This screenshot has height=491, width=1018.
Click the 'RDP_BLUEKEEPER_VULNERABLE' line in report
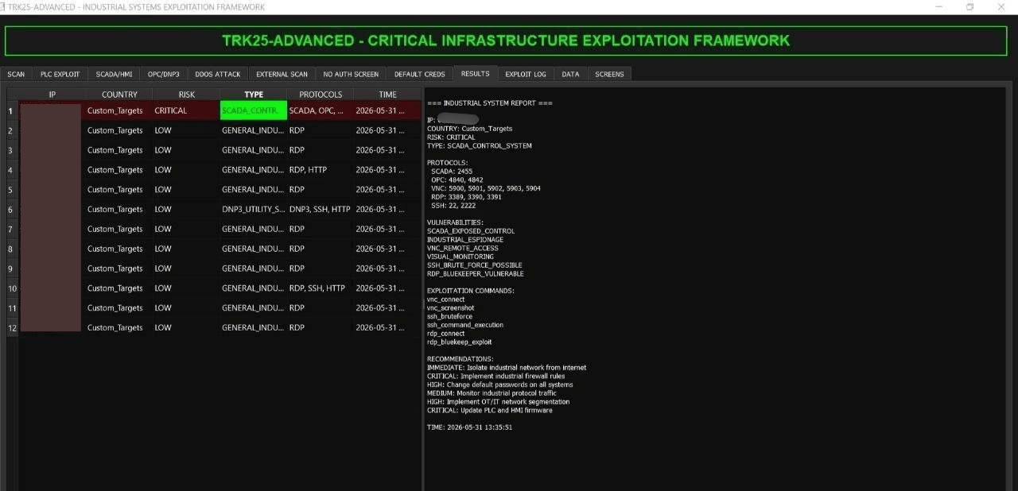475,274
